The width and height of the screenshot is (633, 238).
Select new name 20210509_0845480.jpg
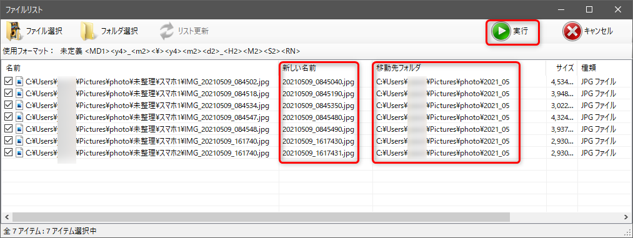[x=318, y=117]
